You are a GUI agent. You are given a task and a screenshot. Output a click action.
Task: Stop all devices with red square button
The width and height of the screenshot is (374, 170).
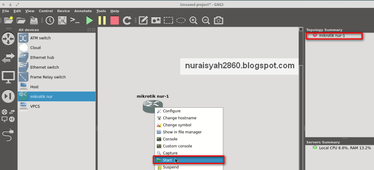pyautogui.click(x=114, y=20)
